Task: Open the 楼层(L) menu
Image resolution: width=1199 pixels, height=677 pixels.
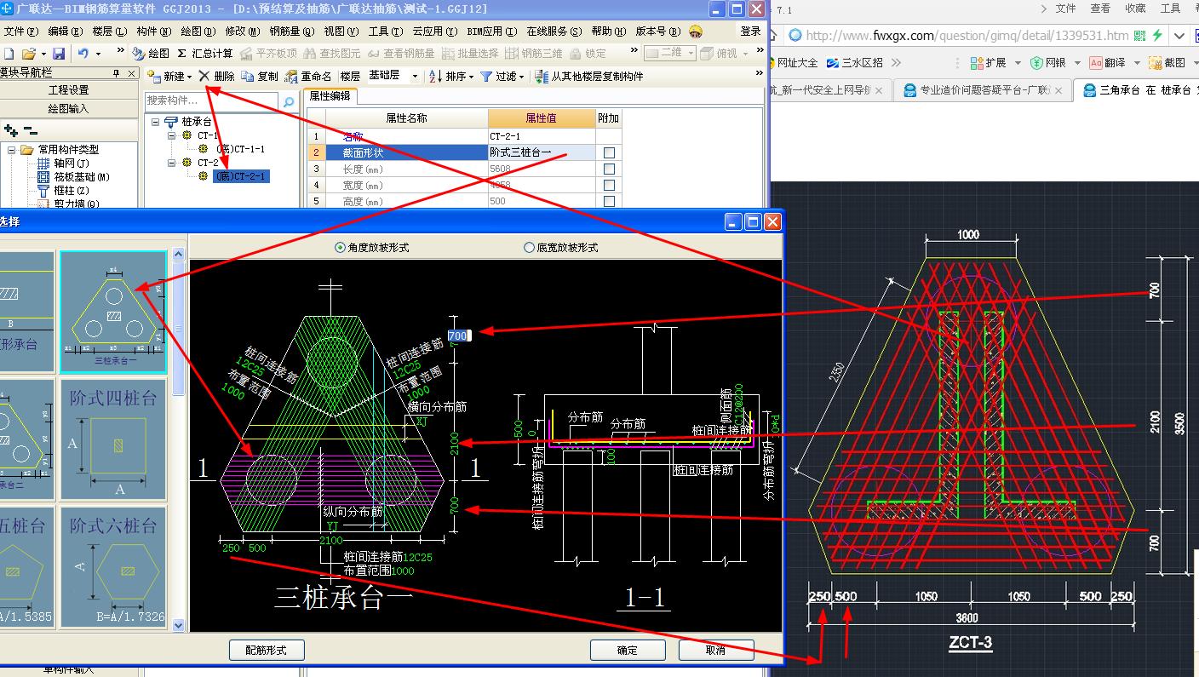Action: pyautogui.click(x=110, y=31)
